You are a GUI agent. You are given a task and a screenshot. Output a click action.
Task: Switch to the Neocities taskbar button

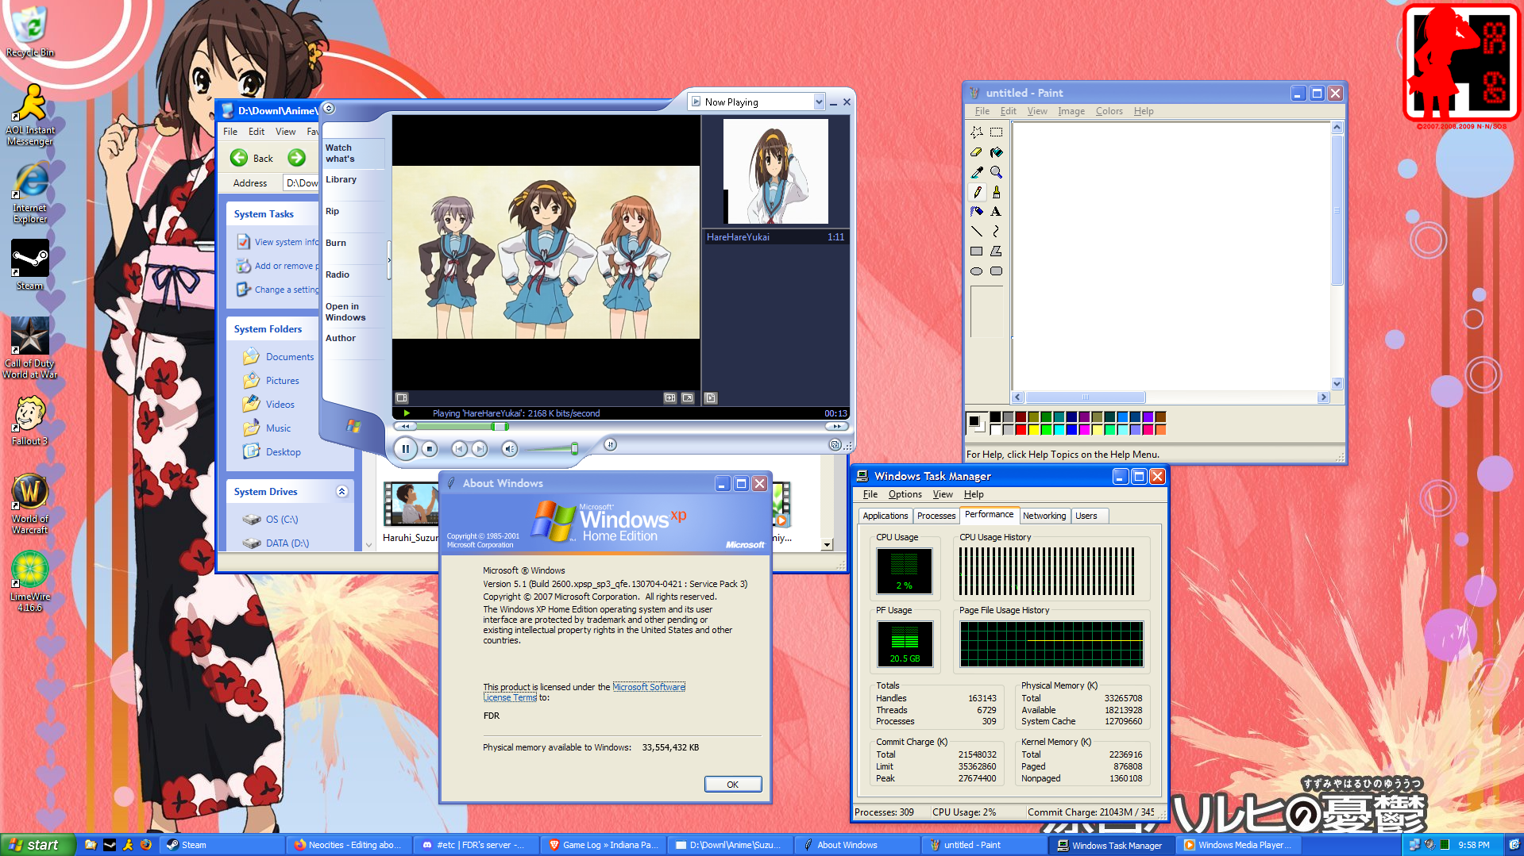[349, 845]
